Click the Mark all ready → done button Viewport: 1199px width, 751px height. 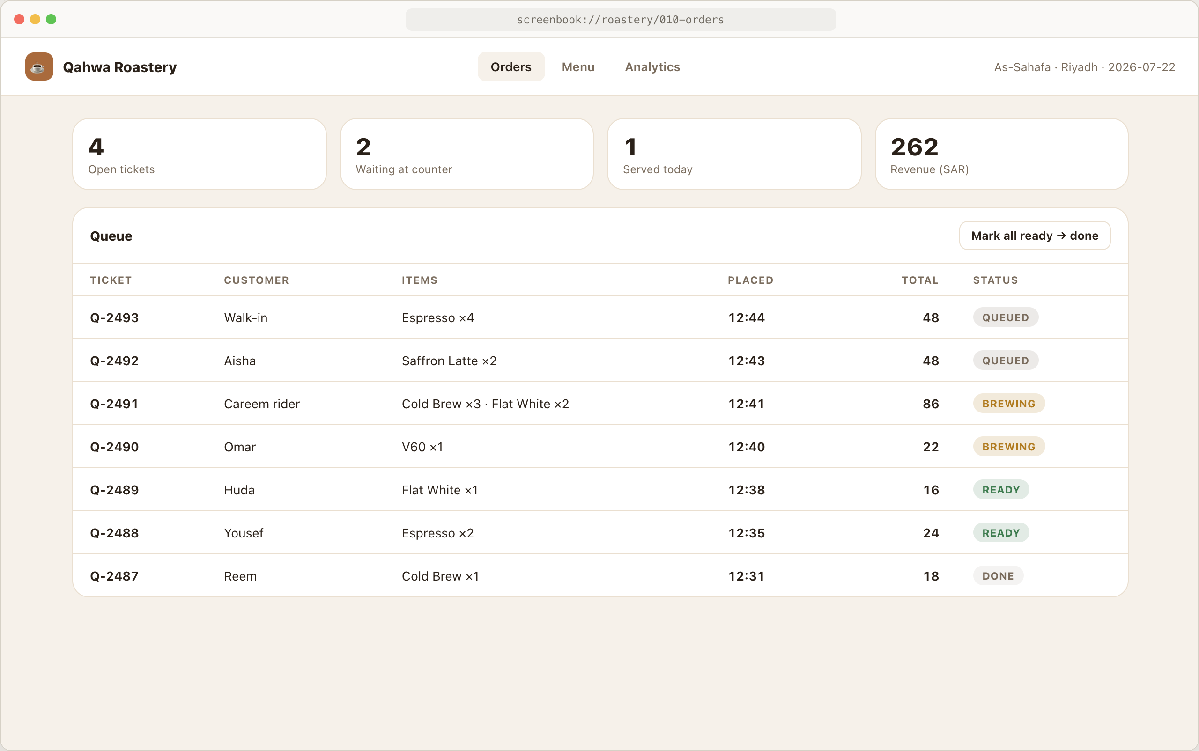[x=1035, y=236]
